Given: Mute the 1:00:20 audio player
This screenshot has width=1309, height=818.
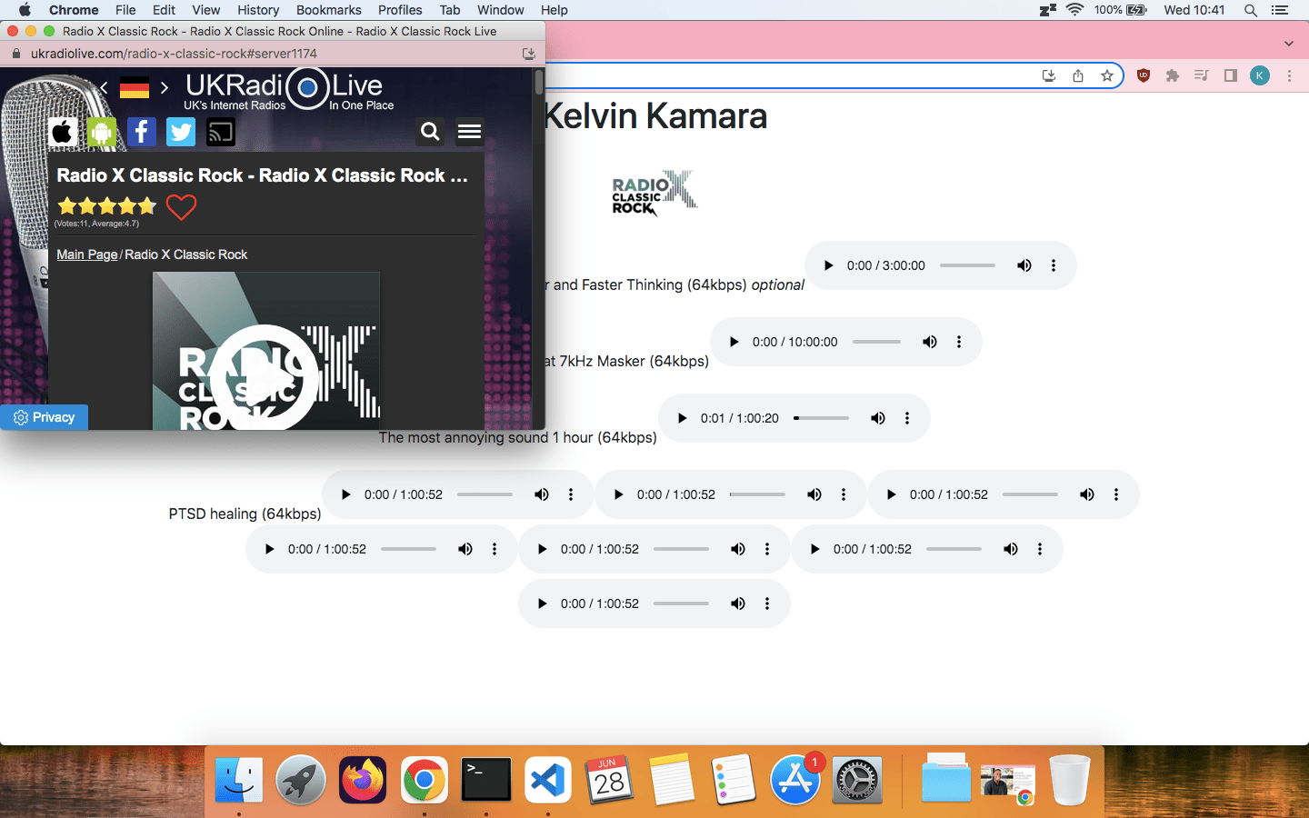Looking at the screenshot, I should pyautogui.click(x=878, y=418).
